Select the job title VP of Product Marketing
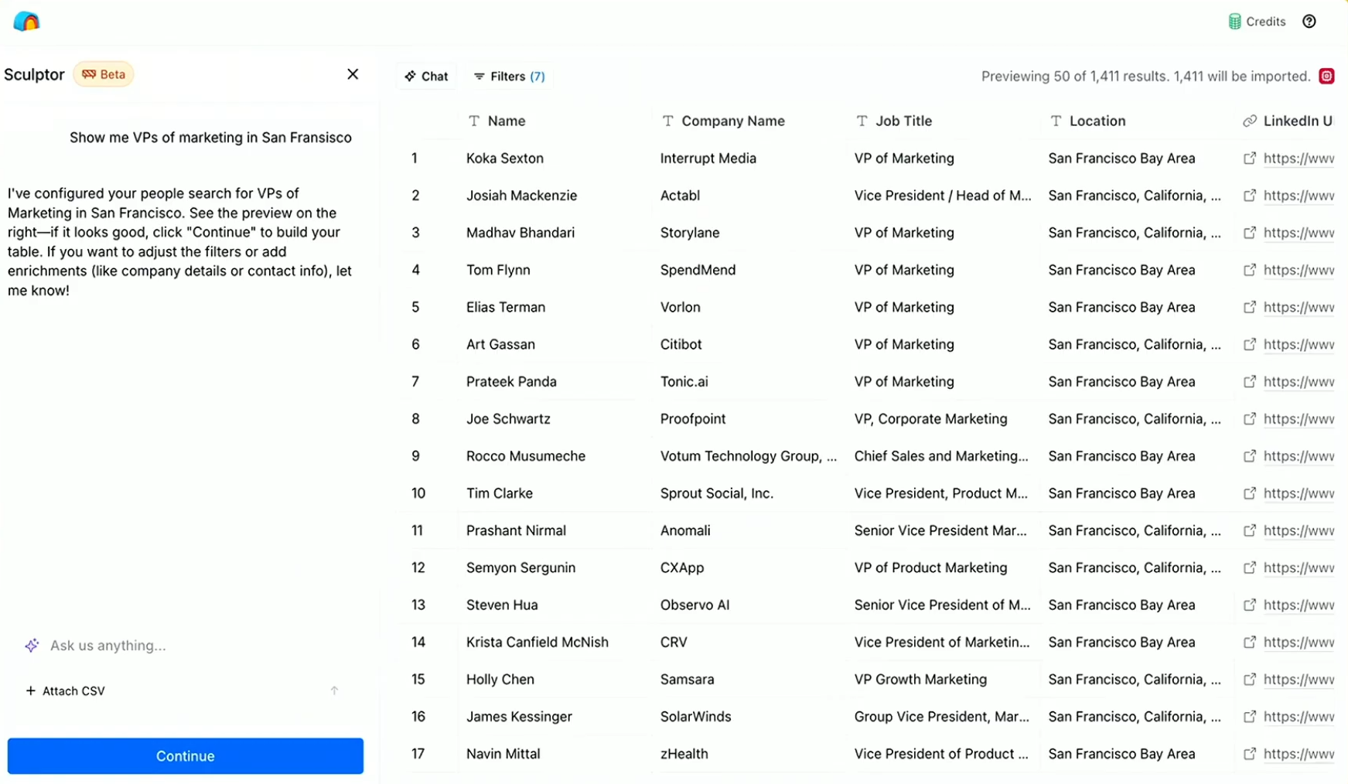Screen dimensions: 1348x784 click(930, 568)
